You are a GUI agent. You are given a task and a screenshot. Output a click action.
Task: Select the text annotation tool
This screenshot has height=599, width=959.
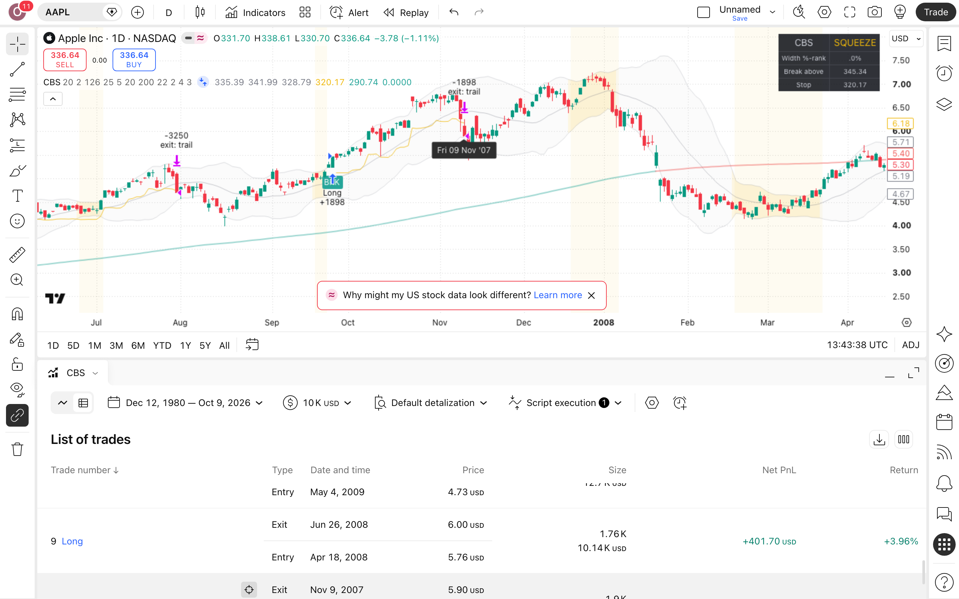[x=17, y=196]
